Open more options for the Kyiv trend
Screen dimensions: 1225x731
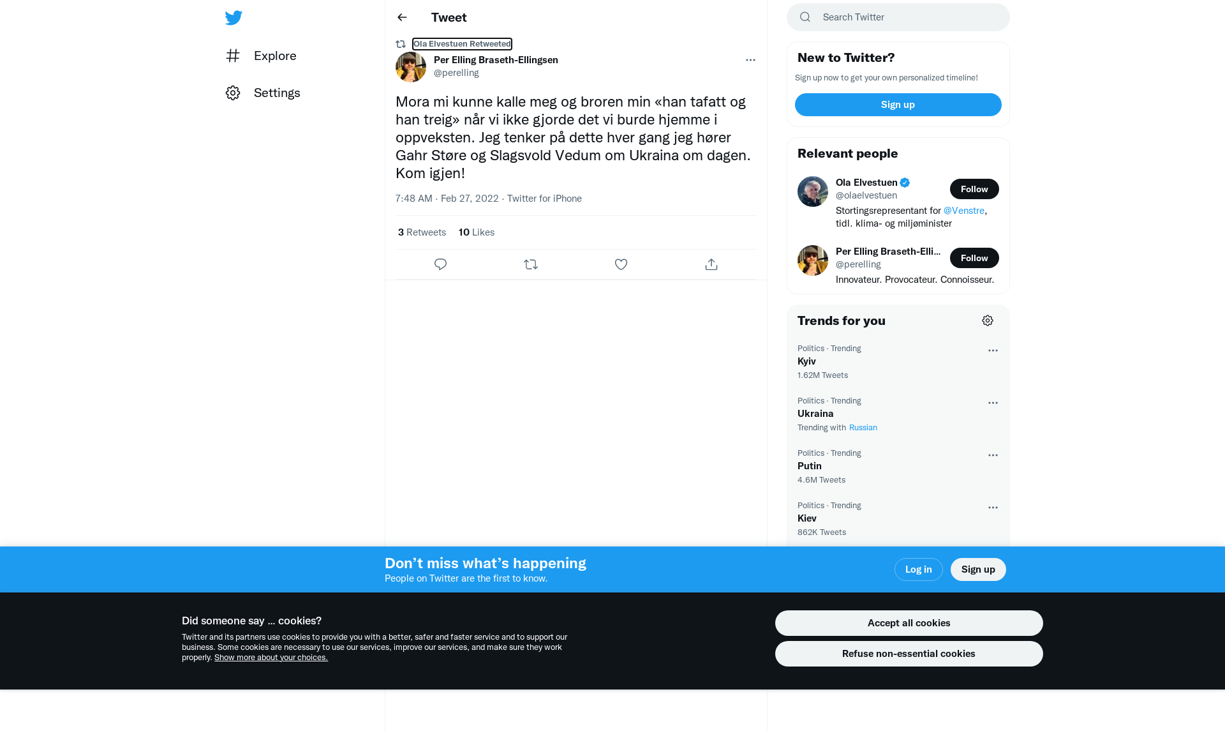coord(993,350)
